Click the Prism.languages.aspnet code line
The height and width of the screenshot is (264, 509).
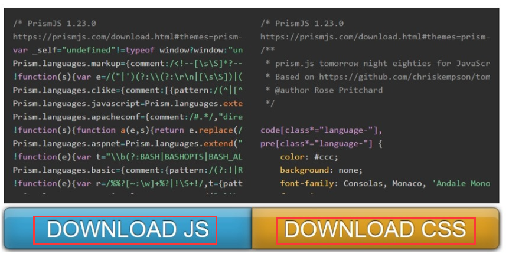[x=128, y=143]
